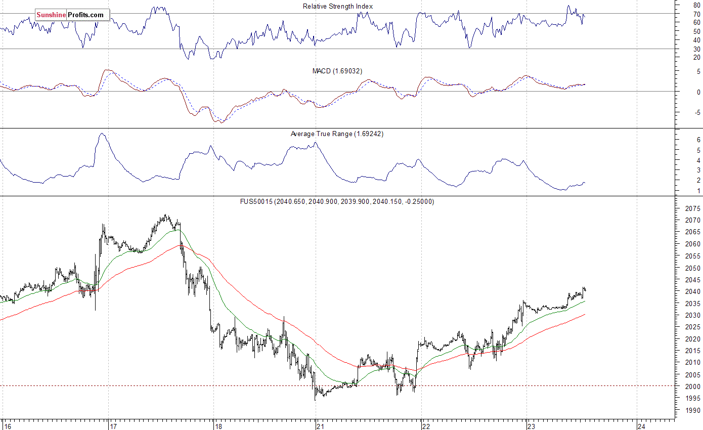
Task: Select the Average True Range scale value 1
Action: point(699,191)
